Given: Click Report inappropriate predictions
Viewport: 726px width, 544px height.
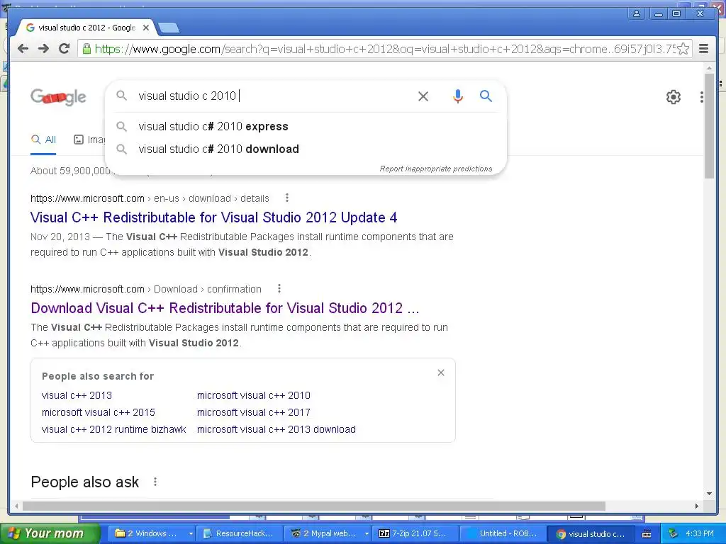Looking at the screenshot, I should (436, 169).
